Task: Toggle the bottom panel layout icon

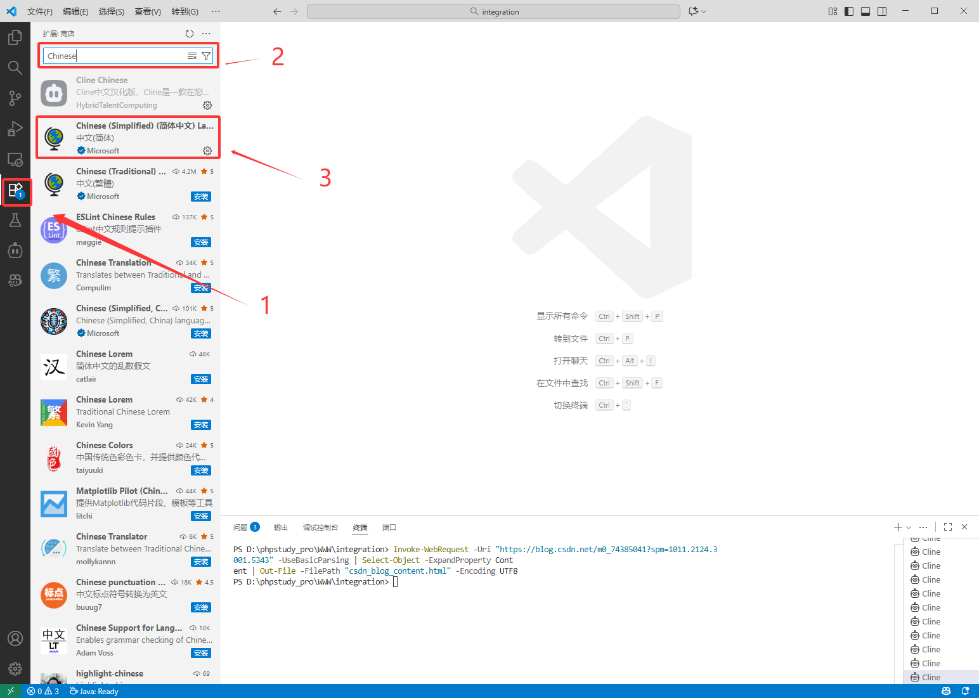Action: pos(866,11)
